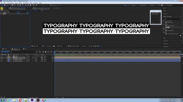Screen dimensions: 183x102
Task: Switch to Standard workspace
Action: click(134, 5)
